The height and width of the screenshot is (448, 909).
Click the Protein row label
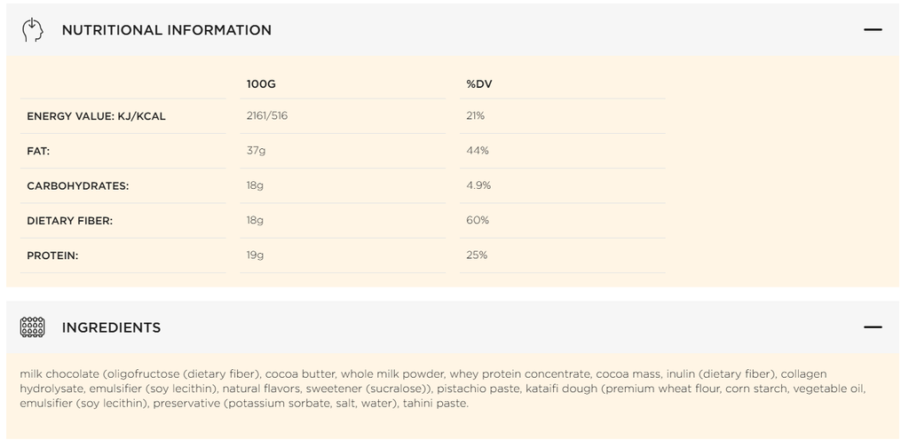[52, 255]
